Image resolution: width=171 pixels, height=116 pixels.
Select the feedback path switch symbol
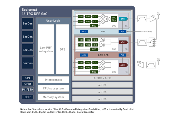coord(152,42)
